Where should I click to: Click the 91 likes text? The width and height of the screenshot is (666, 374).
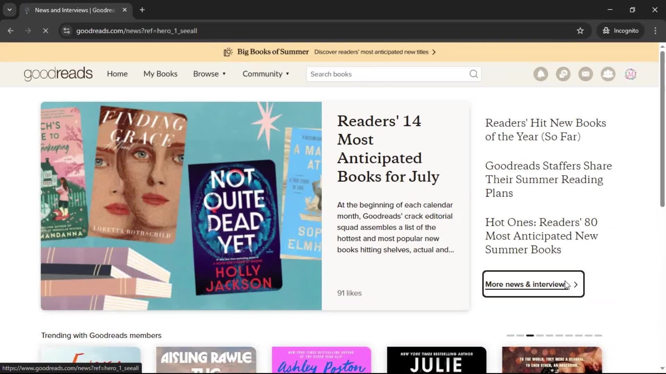click(x=349, y=293)
